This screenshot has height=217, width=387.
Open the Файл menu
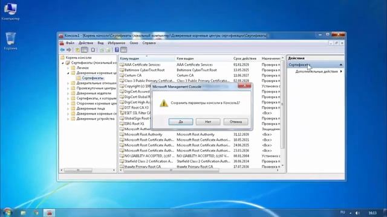coord(70,43)
